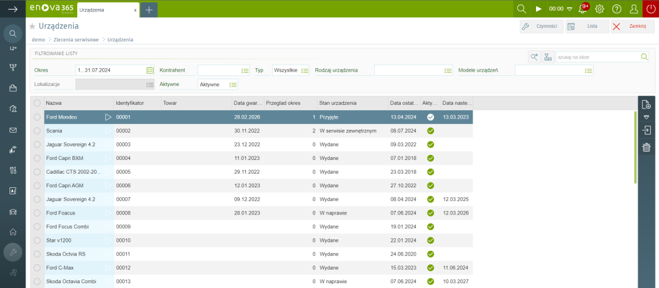Sort by the Identyfikator column header
The image size is (659, 288).
[137, 103]
